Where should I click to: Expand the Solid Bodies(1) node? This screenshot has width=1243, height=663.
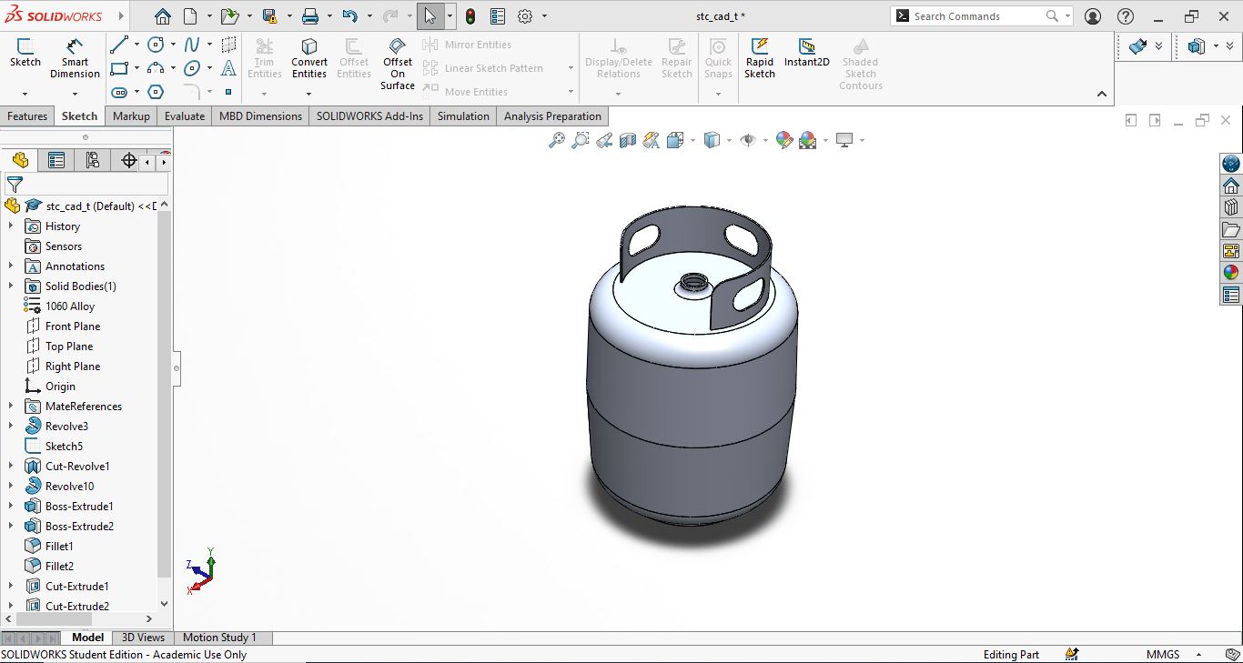pyautogui.click(x=11, y=286)
